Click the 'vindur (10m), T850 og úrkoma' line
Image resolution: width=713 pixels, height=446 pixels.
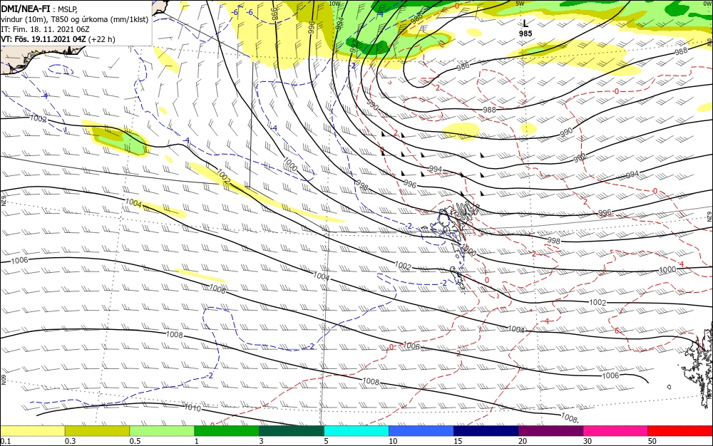point(75,19)
